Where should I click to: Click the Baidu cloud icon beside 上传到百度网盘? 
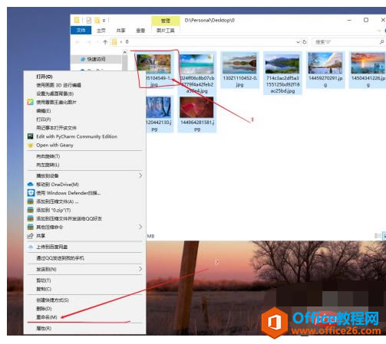31,247
